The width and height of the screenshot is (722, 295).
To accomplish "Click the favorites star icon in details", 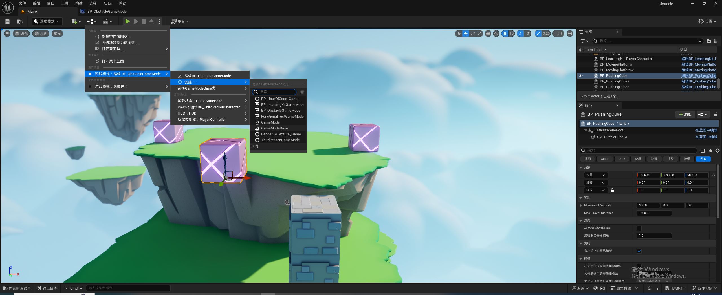I will [x=710, y=151].
